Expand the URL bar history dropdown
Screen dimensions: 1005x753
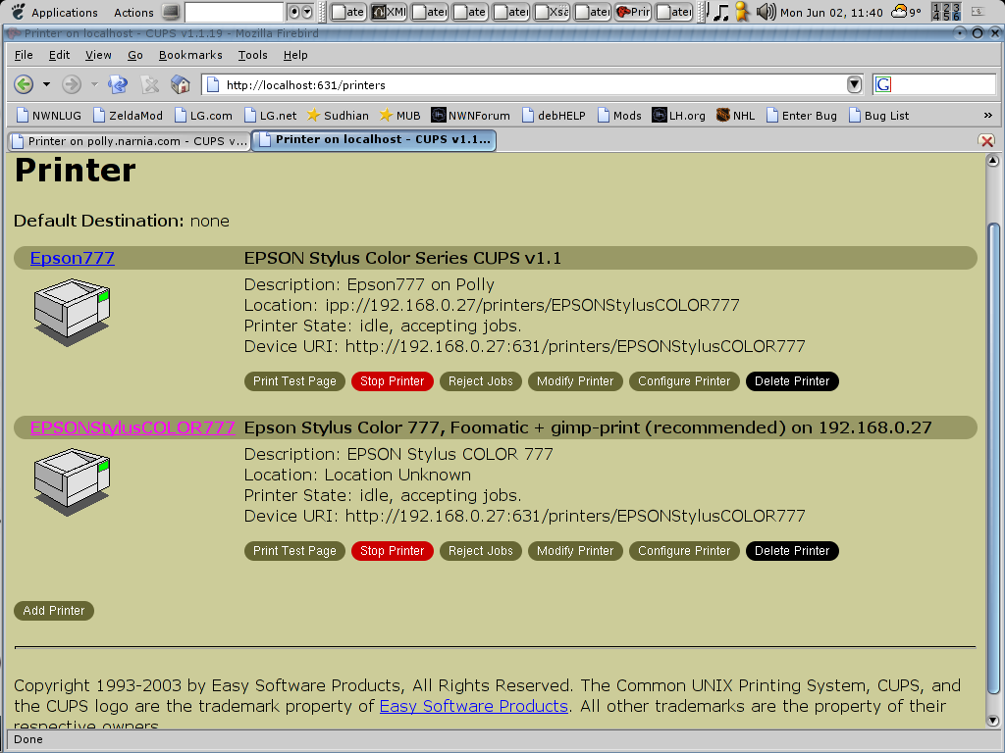854,84
